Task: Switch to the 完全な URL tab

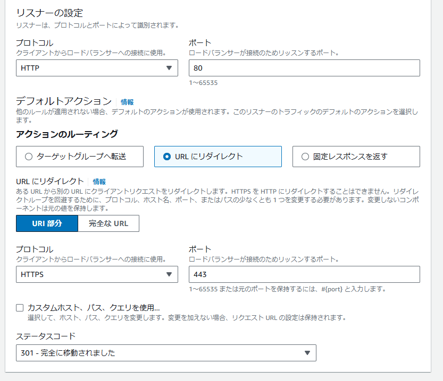Action: tap(108, 223)
